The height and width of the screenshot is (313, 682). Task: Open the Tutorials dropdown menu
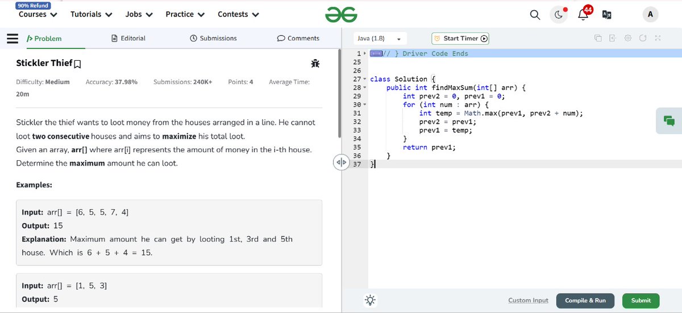tap(91, 14)
